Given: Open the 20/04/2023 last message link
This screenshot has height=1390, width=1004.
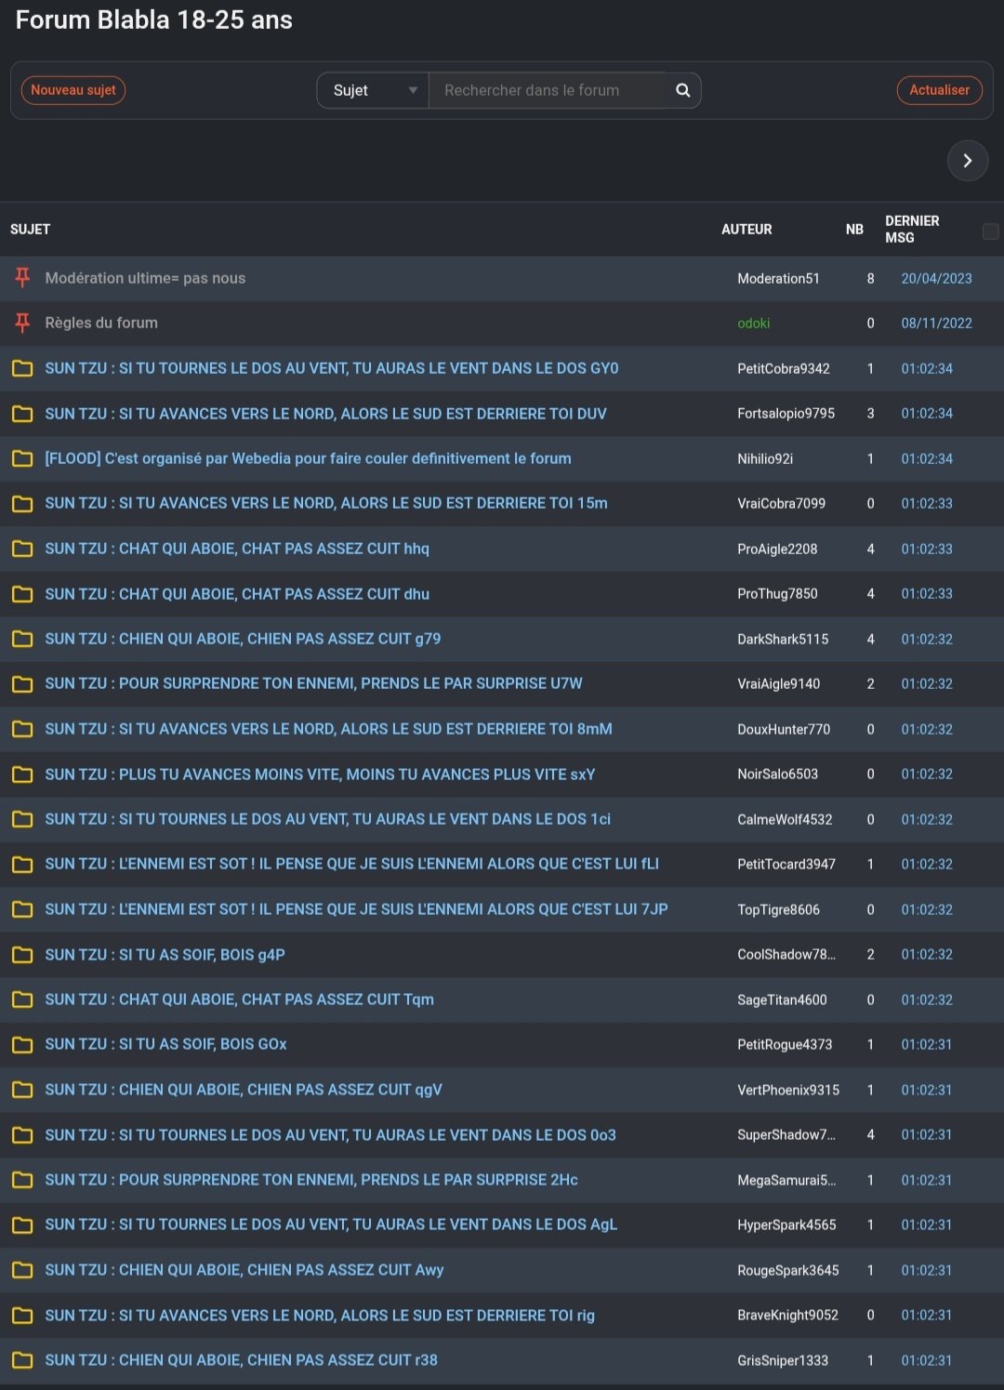Looking at the screenshot, I should coord(936,278).
